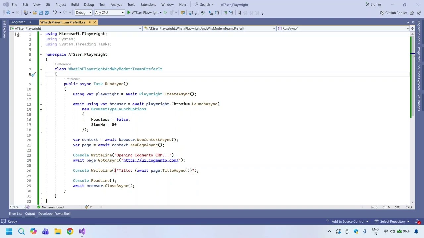Click Add to Source Control
The height and width of the screenshot is (238, 424).
coord(347,222)
